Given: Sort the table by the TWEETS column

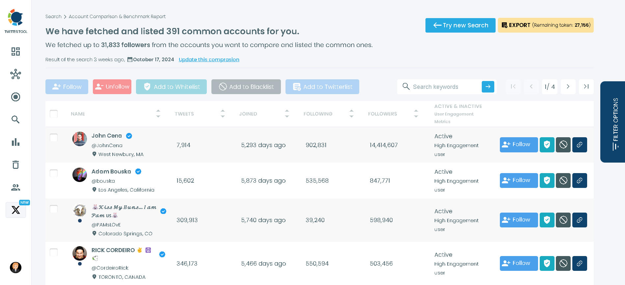Looking at the screenshot, I should tap(223, 114).
